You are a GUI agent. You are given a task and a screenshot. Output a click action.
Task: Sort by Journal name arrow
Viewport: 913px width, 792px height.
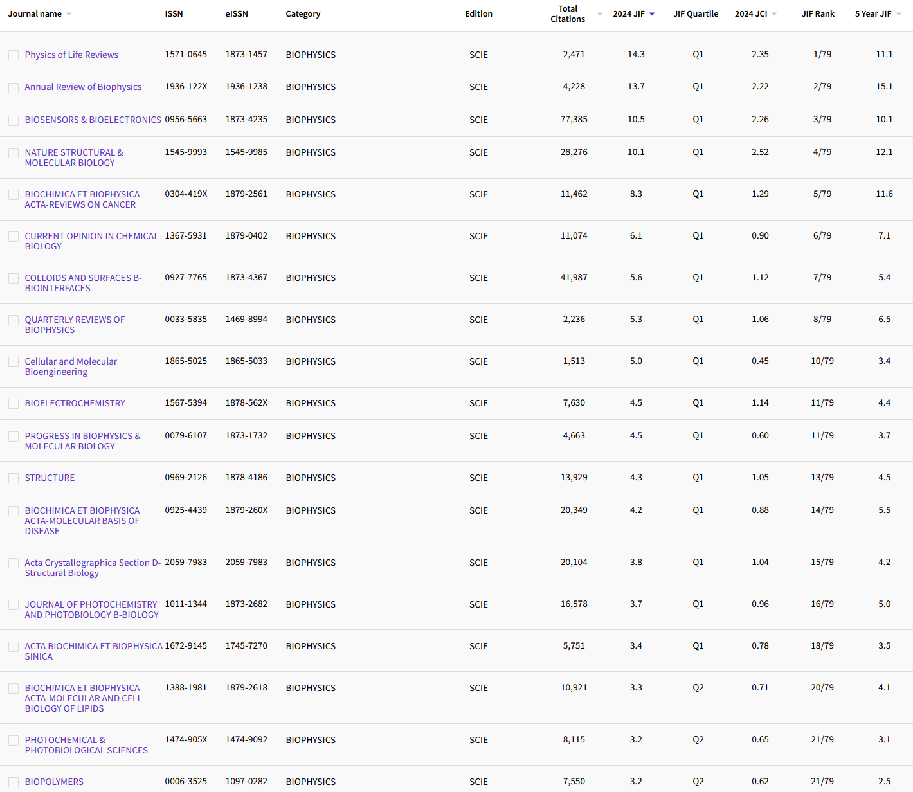click(69, 14)
